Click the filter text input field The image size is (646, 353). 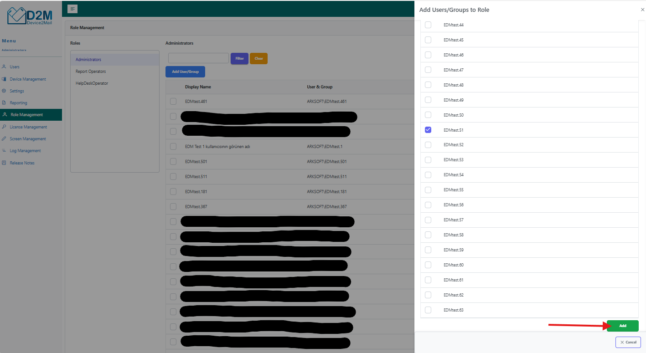[198, 58]
